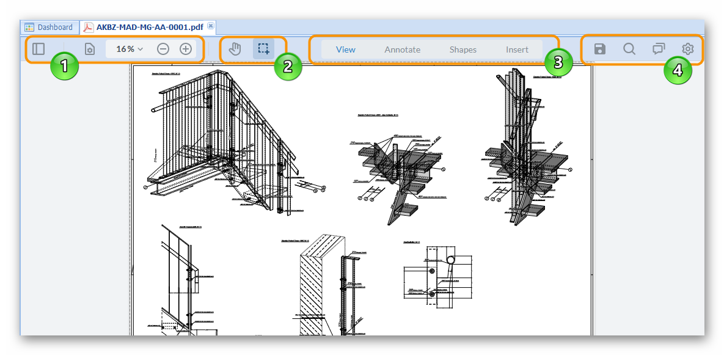Toggle the left sidebar panel icon
This screenshot has height=355, width=724.
(38, 49)
